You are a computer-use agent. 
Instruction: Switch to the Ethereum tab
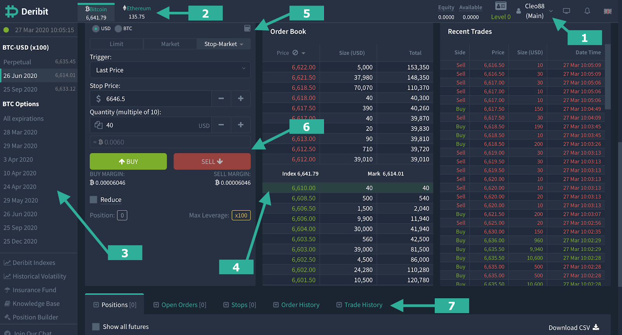tap(137, 13)
